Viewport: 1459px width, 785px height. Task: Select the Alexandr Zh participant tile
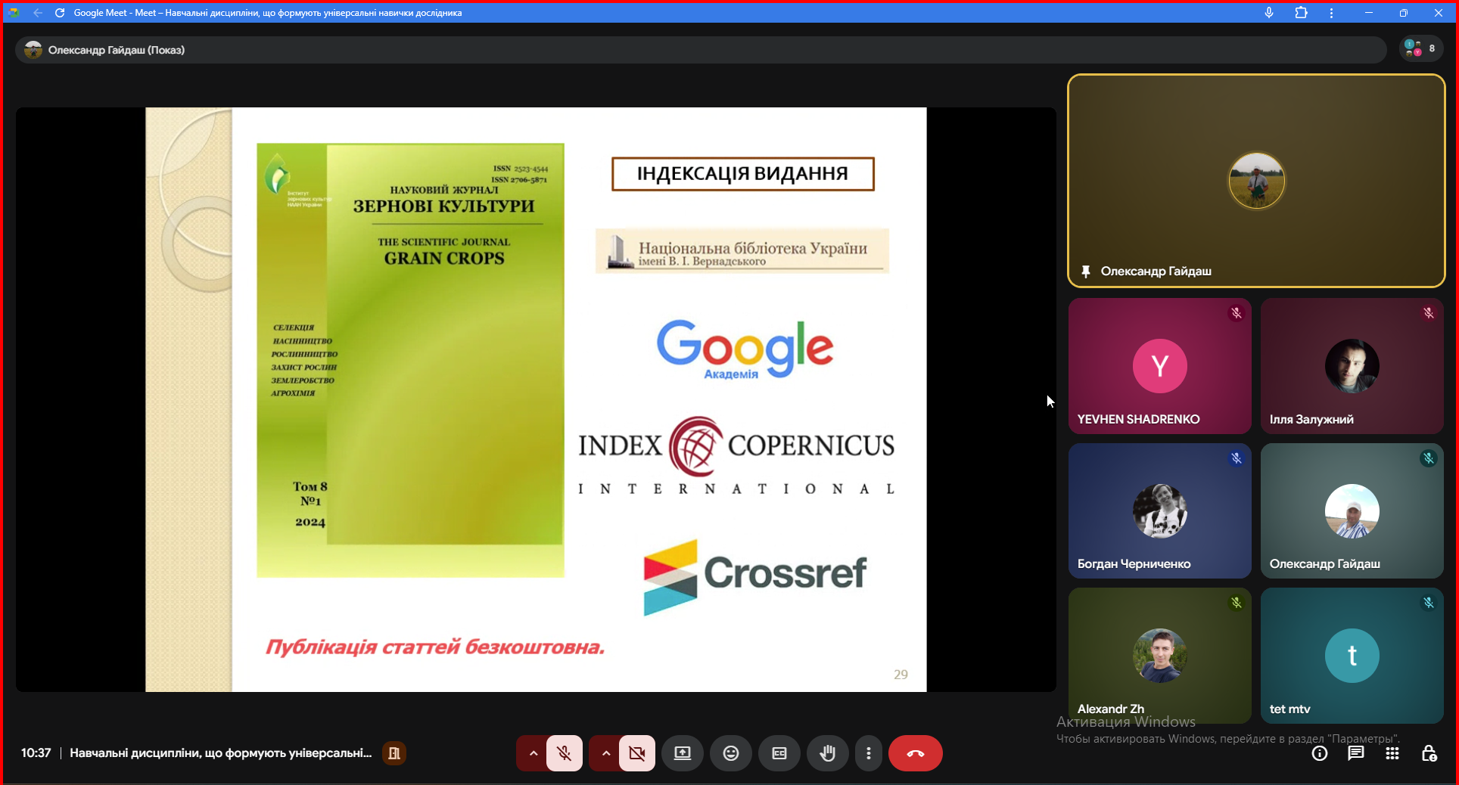click(x=1159, y=656)
